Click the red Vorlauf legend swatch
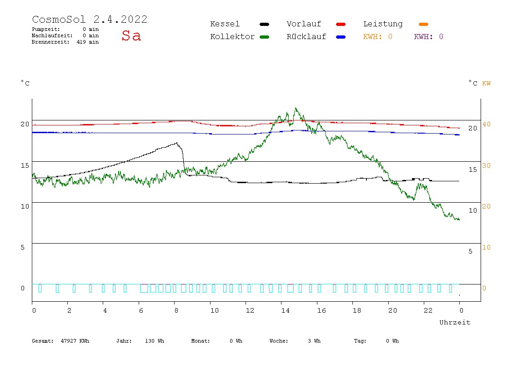The height and width of the screenshot is (369, 522). coord(341,24)
